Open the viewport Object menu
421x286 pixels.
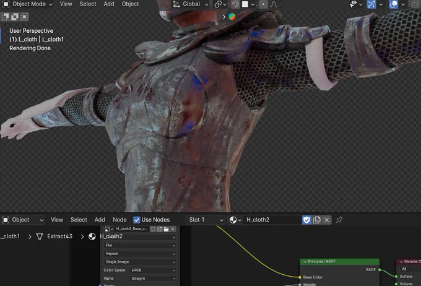pyautogui.click(x=130, y=4)
